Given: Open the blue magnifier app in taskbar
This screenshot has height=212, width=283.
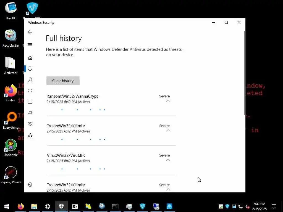Looking at the screenshot, I should pyautogui.click(x=169, y=206).
